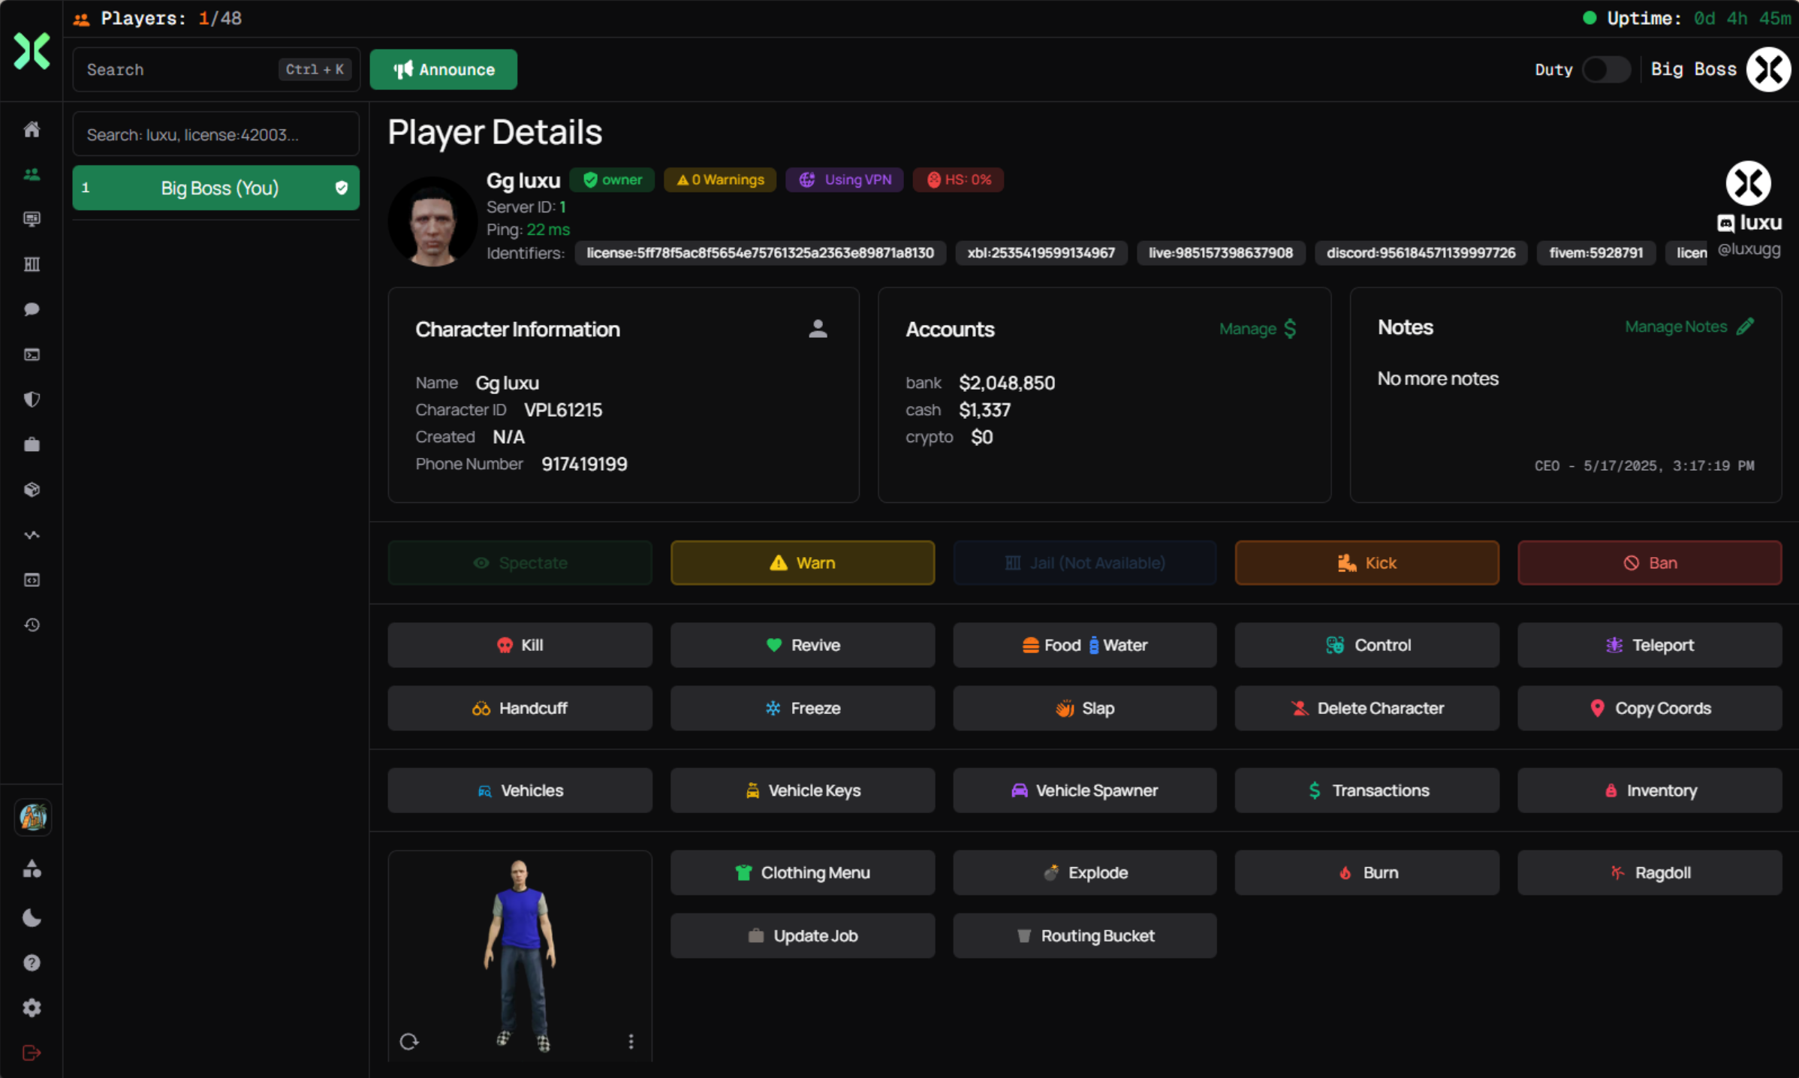The width and height of the screenshot is (1799, 1078).
Task: Warn the player Gg luxu
Action: click(802, 562)
